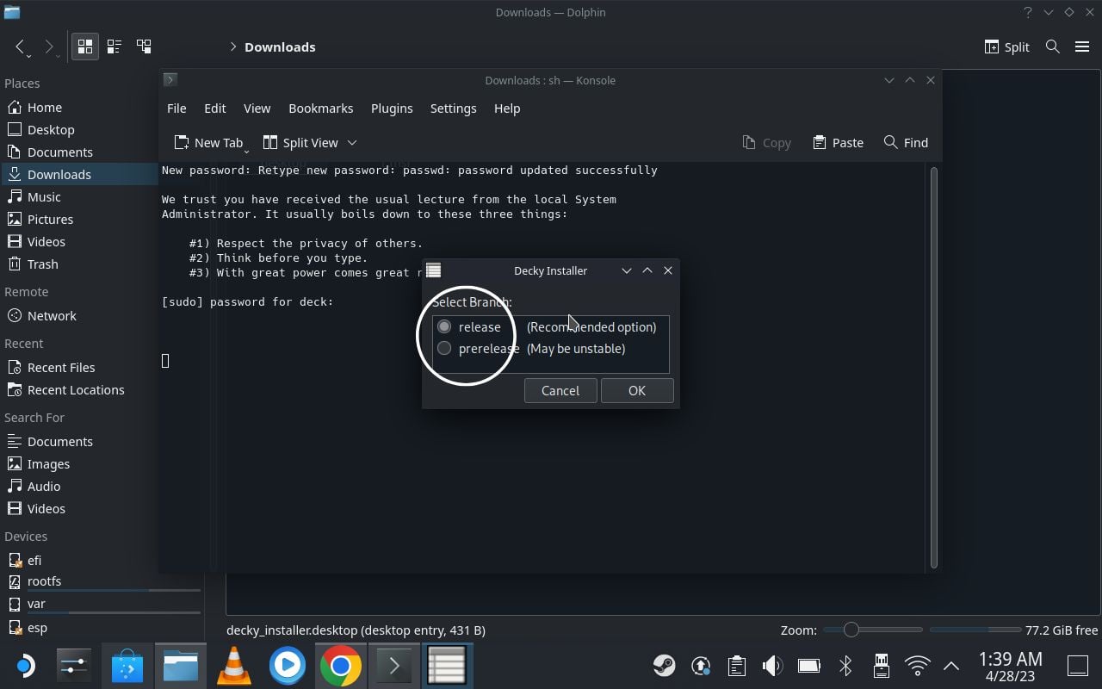1102x689 pixels.
Task: Click the Paste button in Konsole
Action: 838,143
